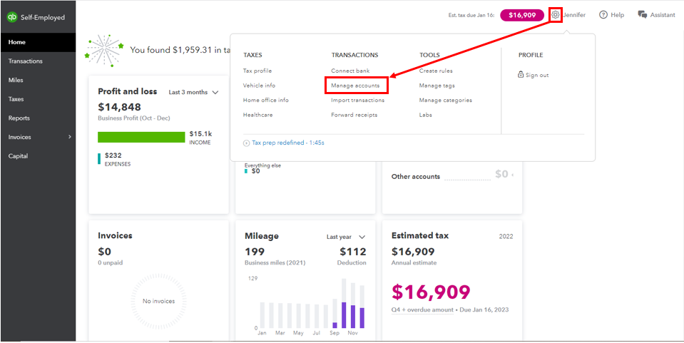Click the Help question mark icon

point(603,14)
